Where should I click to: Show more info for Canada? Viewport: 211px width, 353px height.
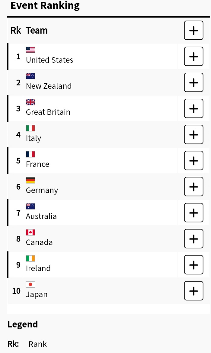pyautogui.click(x=193, y=239)
